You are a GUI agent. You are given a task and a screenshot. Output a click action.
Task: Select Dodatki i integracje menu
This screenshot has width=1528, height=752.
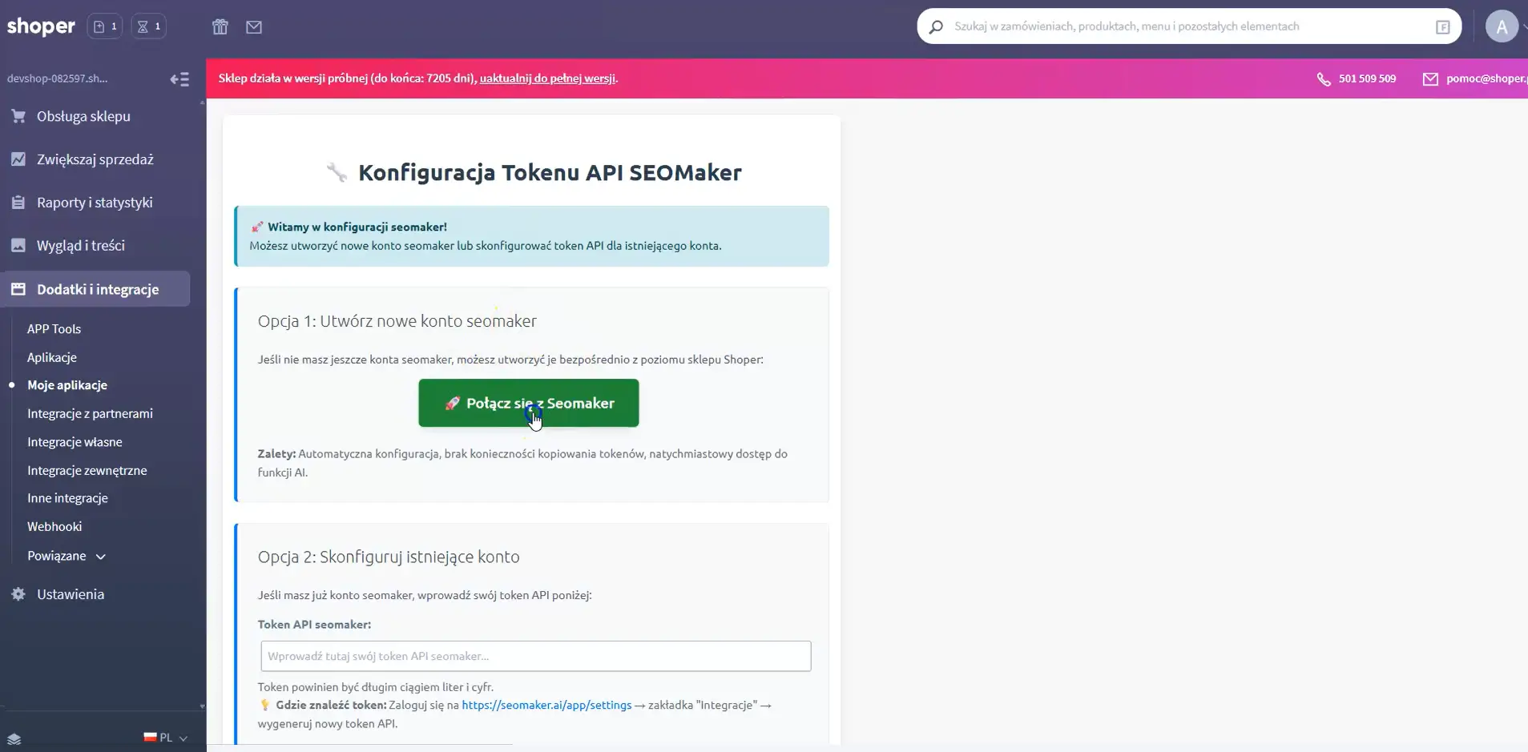click(x=95, y=289)
